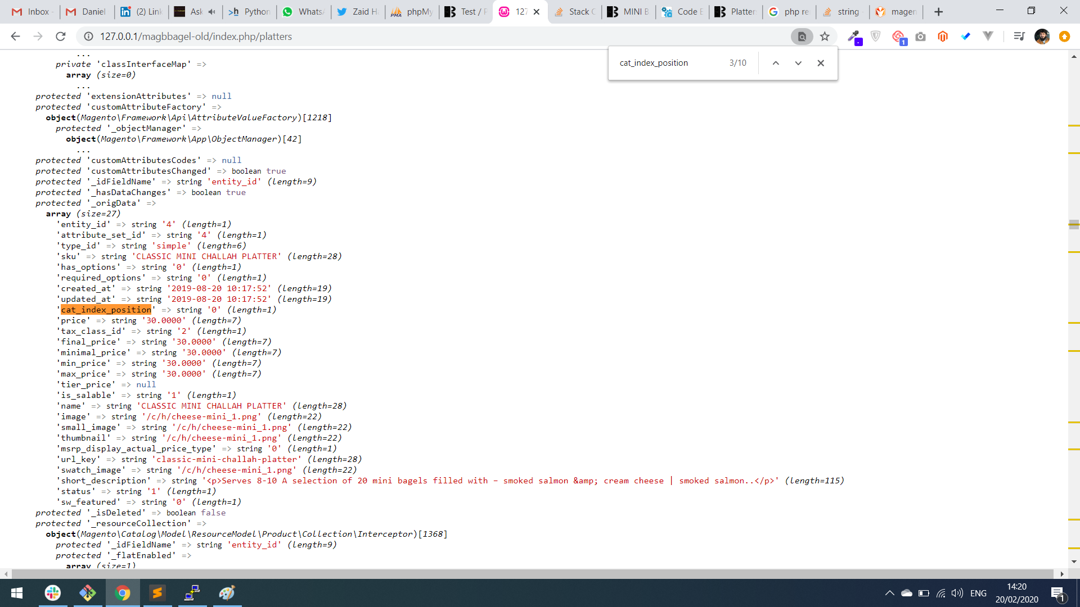Switch to the Inbox Gmail tab
The width and height of the screenshot is (1080, 607).
[31, 11]
